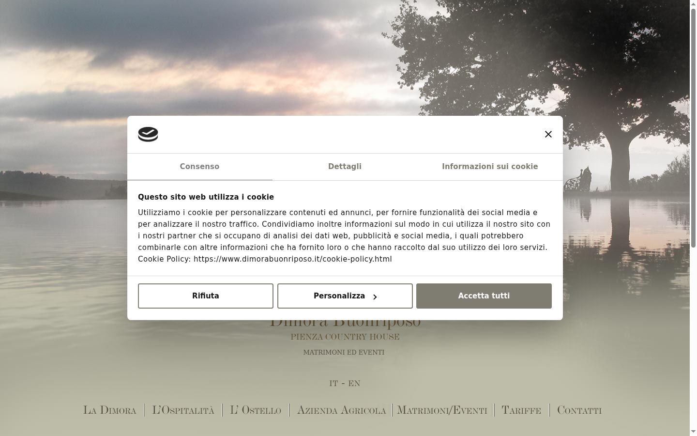Switch site language to IT
This screenshot has height=436, width=697.
point(333,384)
